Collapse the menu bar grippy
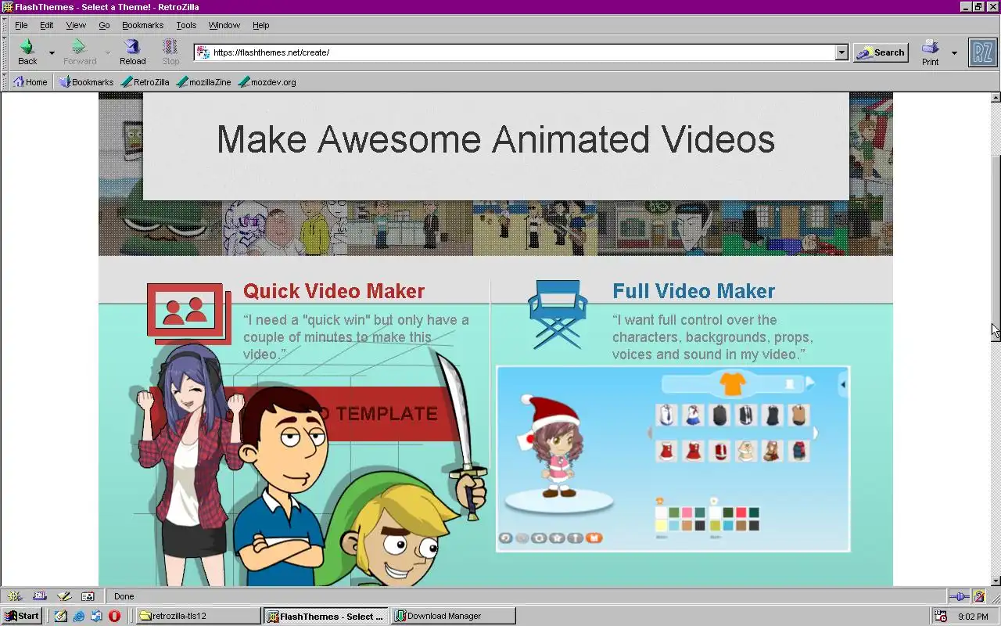The height and width of the screenshot is (626, 1001). click(5, 25)
